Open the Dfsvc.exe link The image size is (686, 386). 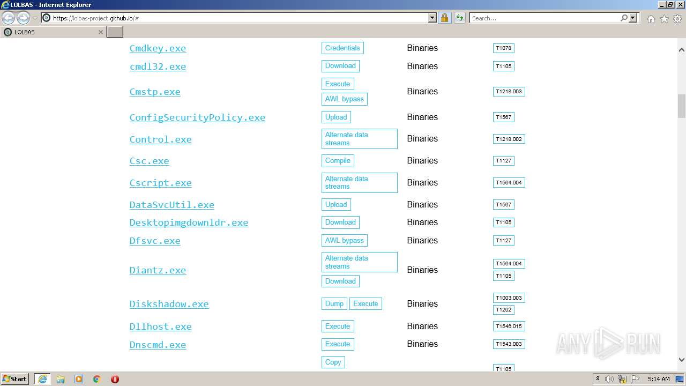(x=155, y=241)
